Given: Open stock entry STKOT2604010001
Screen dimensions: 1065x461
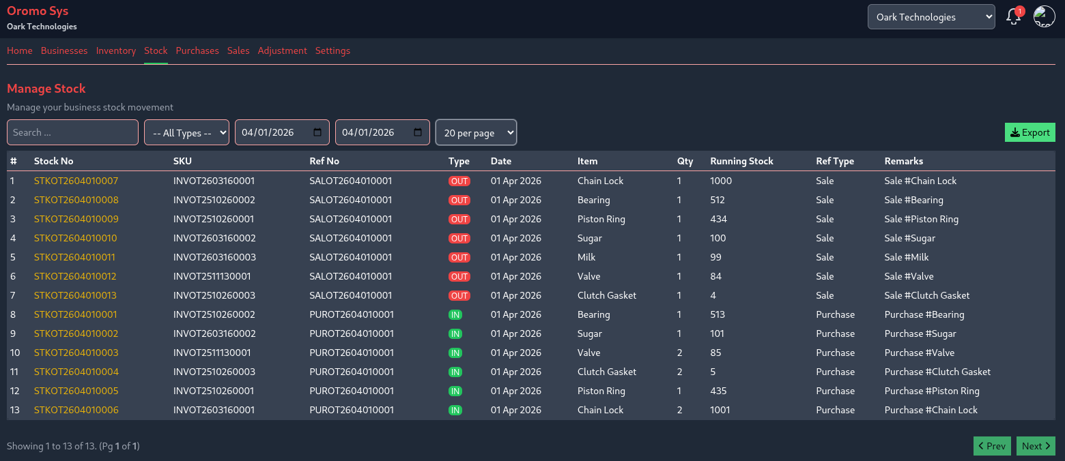Looking at the screenshot, I should pyautogui.click(x=75, y=314).
